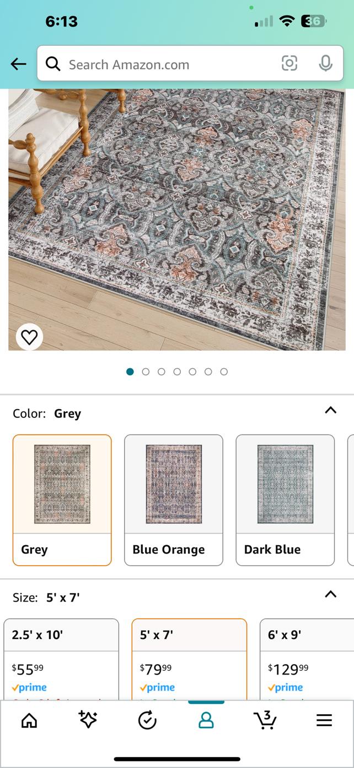Tap the Search Amazon.com field
The image size is (354, 768).
[165, 64]
